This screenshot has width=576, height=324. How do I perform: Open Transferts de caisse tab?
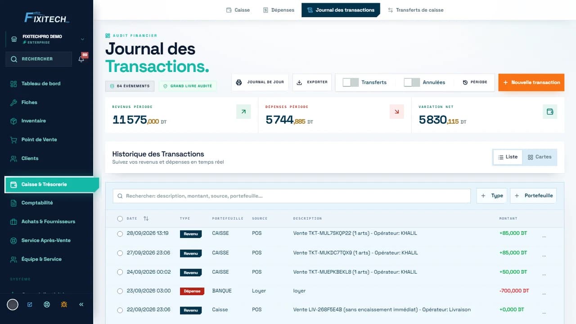point(415,10)
